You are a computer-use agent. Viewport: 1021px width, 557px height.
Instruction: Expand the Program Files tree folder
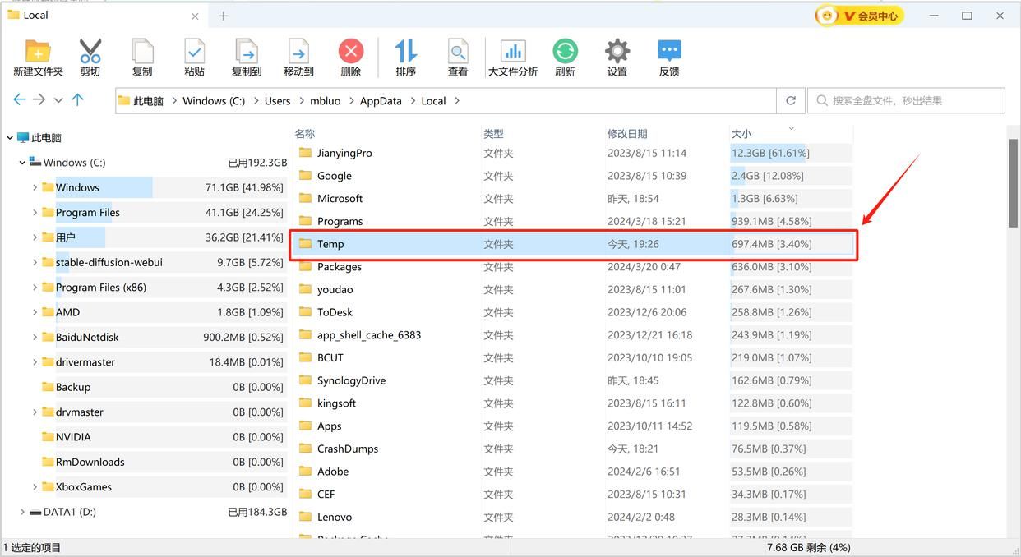[35, 212]
